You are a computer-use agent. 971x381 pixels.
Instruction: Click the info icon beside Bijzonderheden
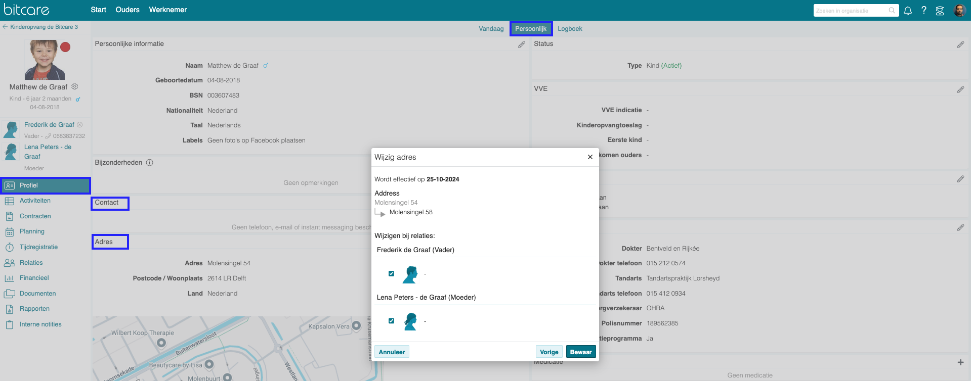click(x=150, y=163)
